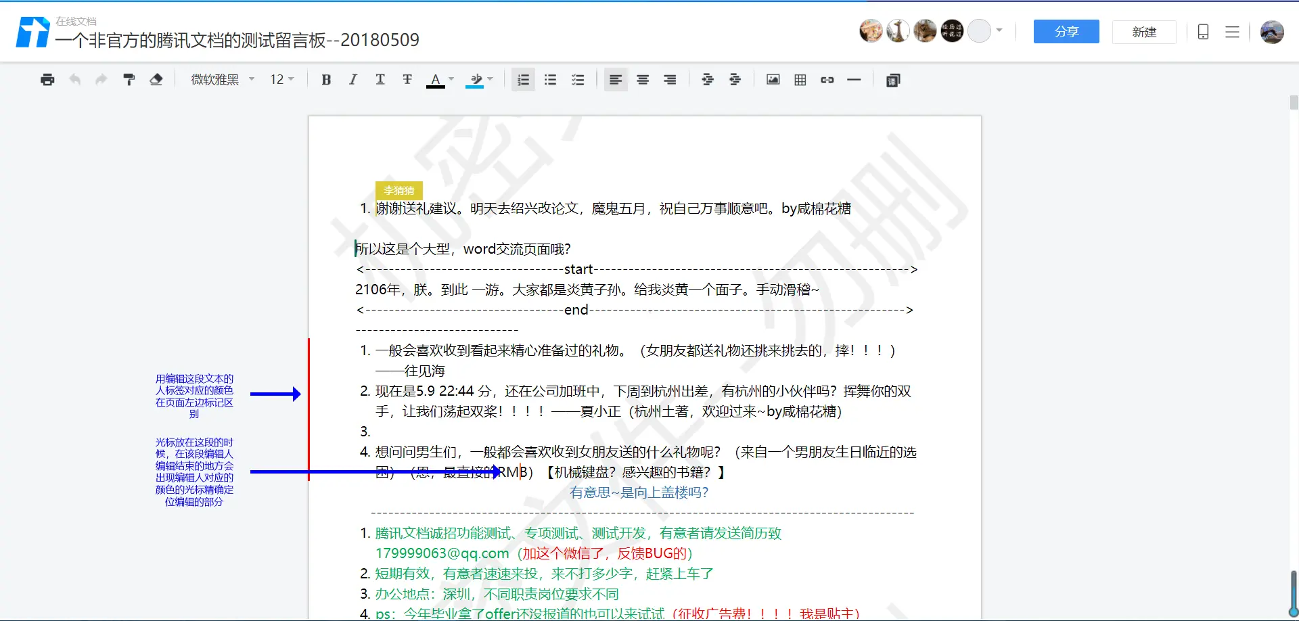Activate the format painter tool
Image resolution: width=1299 pixels, height=621 pixels.
pos(129,80)
